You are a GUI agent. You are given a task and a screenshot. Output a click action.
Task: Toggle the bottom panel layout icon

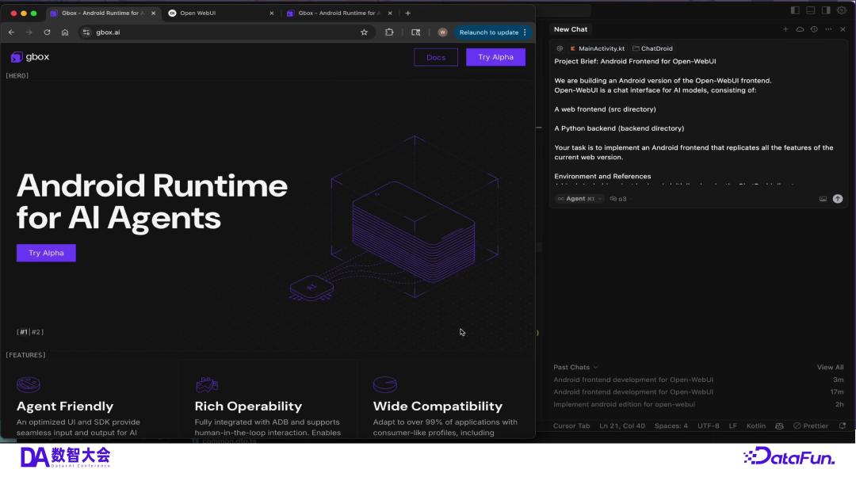point(811,10)
